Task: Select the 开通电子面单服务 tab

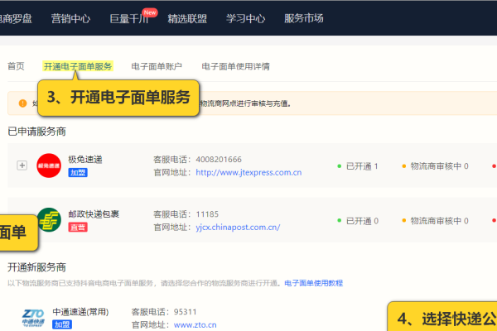Action: pyautogui.click(x=78, y=66)
